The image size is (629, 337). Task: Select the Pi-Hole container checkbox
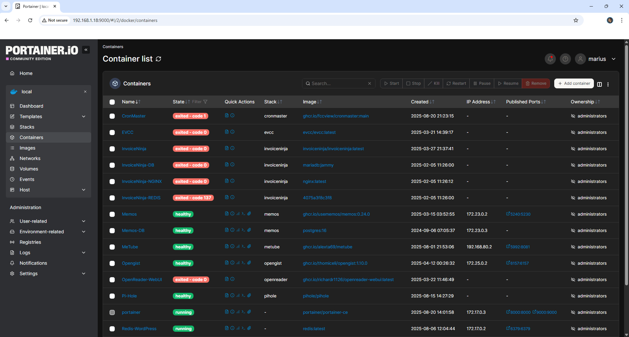[112, 296]
